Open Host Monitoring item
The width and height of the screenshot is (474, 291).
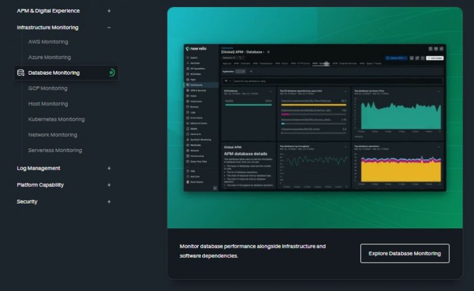[48, 104]
